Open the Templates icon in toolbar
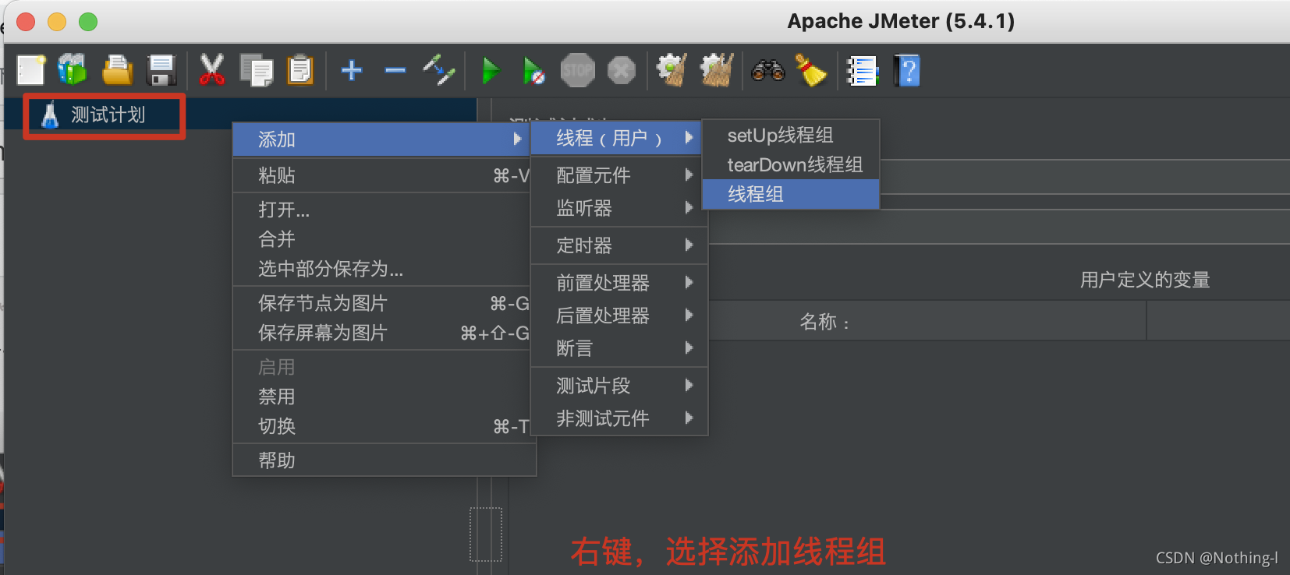Image resolution: width=1290 pixels, height=575 pixels. tap(73, 70)
